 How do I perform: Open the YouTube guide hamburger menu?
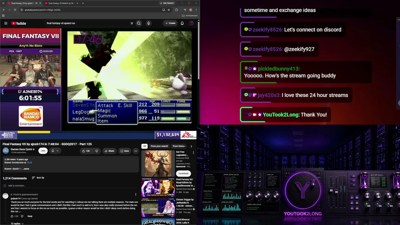coord(6,23)
